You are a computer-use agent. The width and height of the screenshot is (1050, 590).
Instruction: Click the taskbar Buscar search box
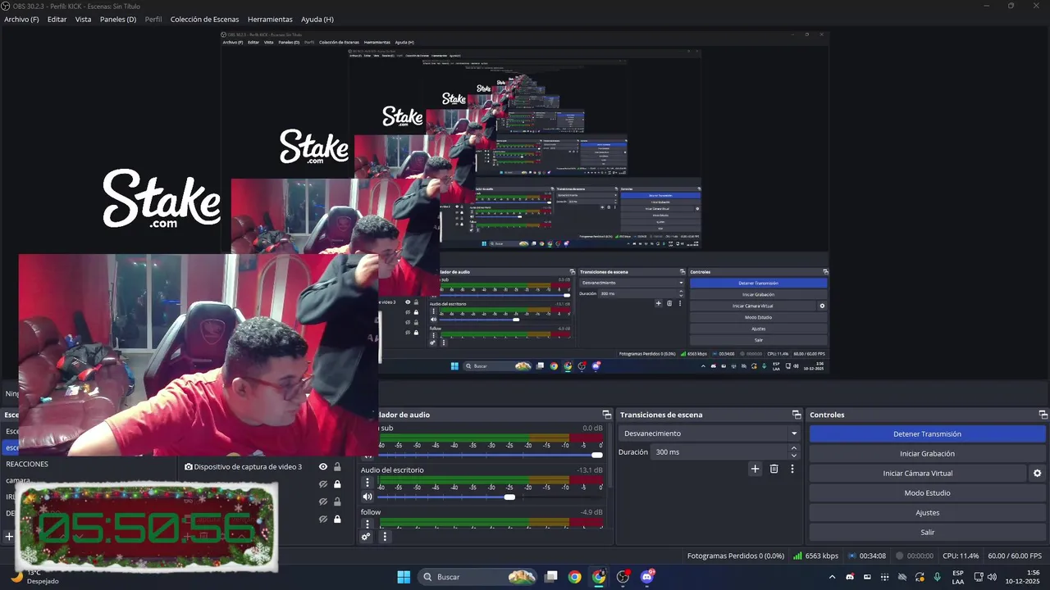[479, 577]
